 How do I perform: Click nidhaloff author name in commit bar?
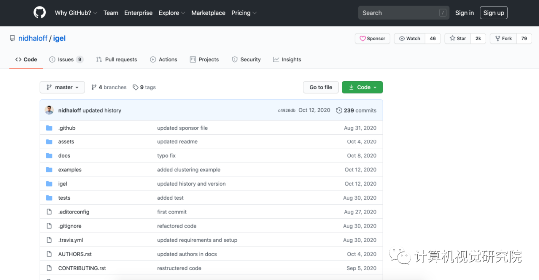point(70,110)
